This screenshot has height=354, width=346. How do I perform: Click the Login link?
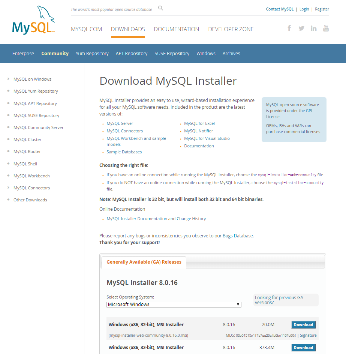[304, 9]
